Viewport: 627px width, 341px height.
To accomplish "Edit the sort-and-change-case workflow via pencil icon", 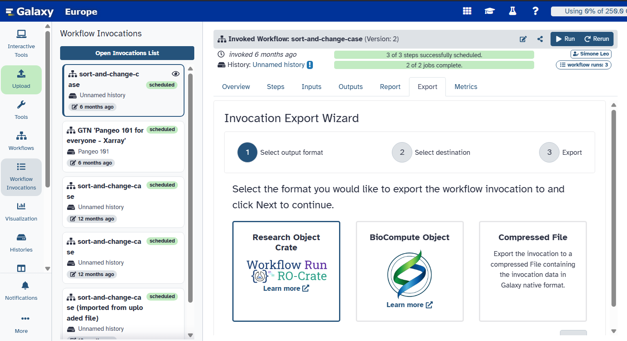I will pyautogui.click(x=523, y=39).
